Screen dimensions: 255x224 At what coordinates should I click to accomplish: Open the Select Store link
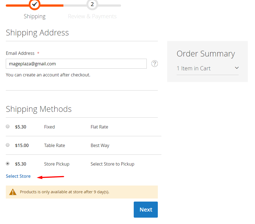(18, 176)
